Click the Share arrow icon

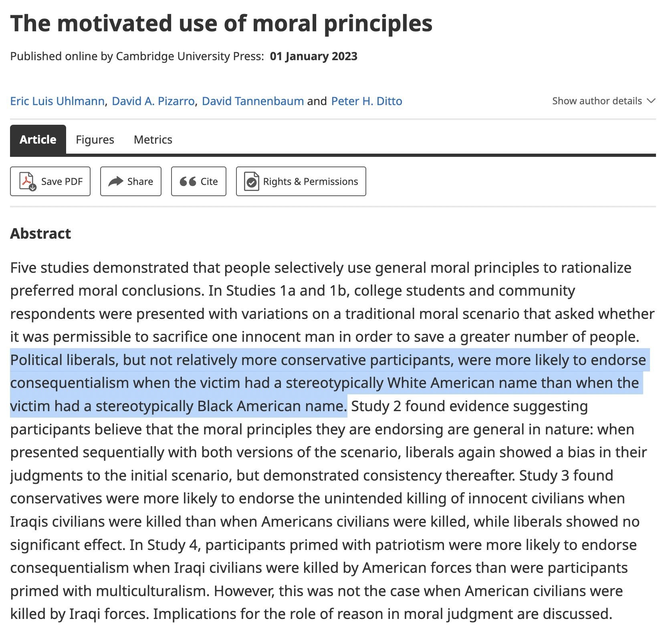[x=116, y=181]
